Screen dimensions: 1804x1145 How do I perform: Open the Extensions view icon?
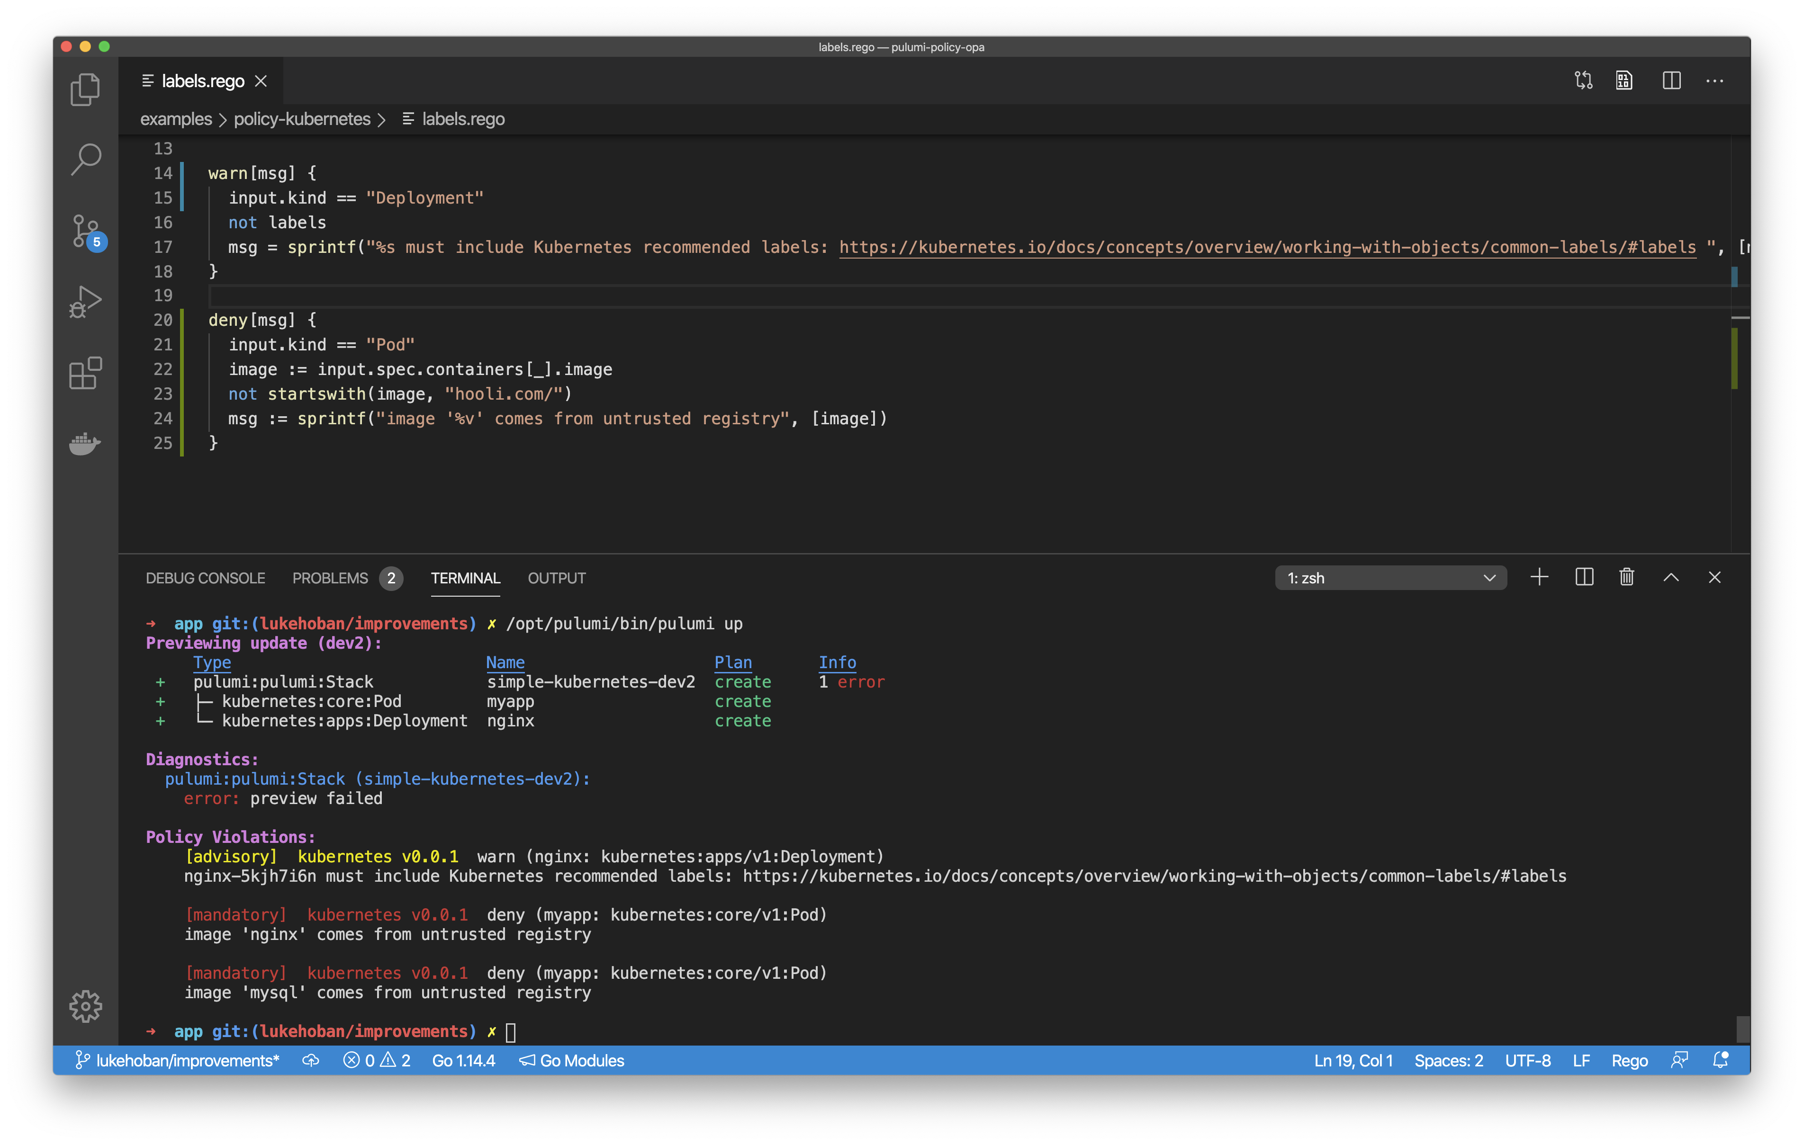pyautogui.click(x=85, y=372)
